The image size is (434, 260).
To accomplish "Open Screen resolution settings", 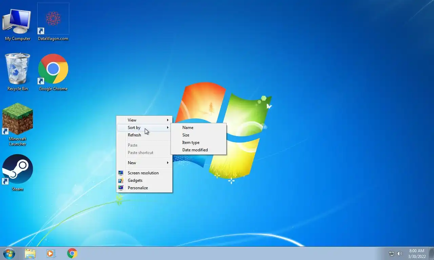I will [144, 173].
